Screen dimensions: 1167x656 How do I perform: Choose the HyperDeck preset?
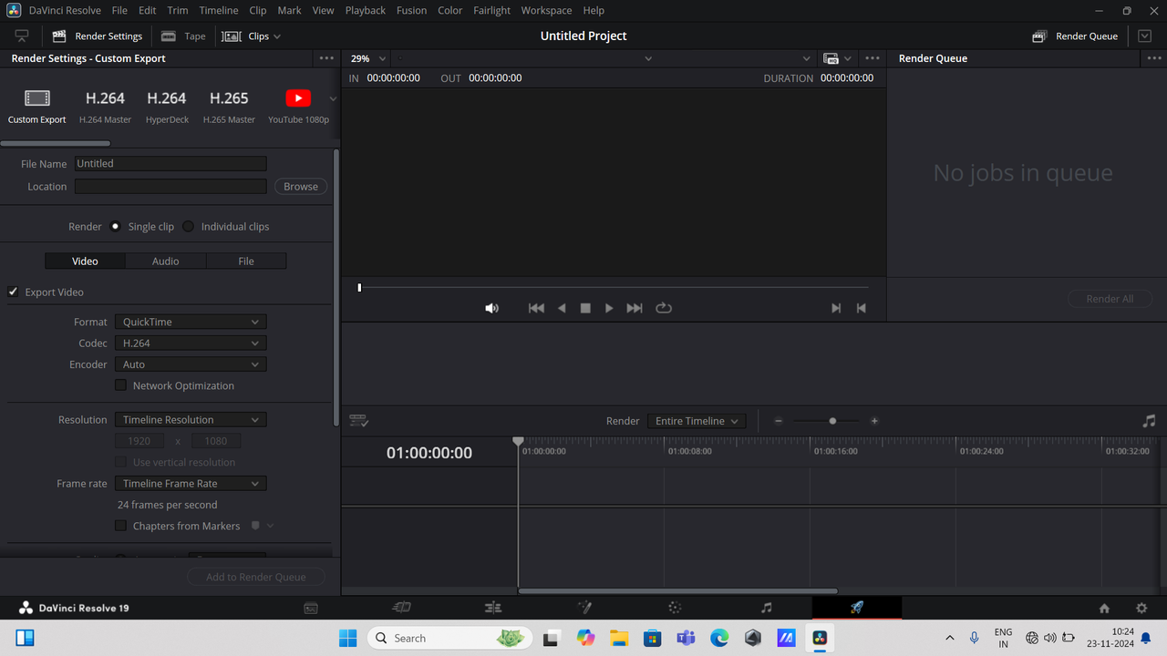click(x=167, y=107)
